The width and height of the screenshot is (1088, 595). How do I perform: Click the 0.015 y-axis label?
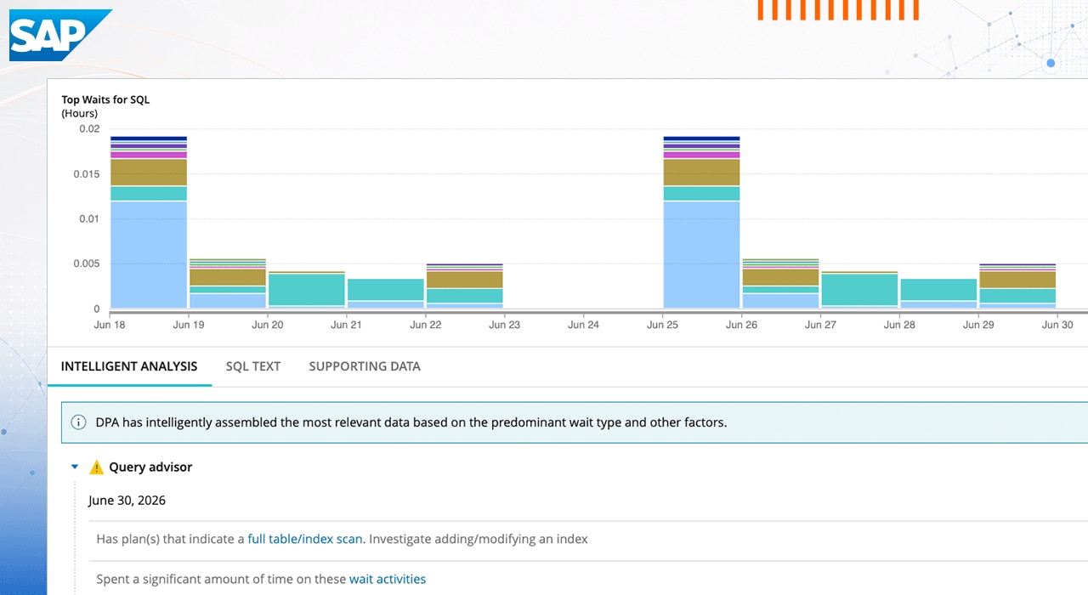(x=87, y=174)
